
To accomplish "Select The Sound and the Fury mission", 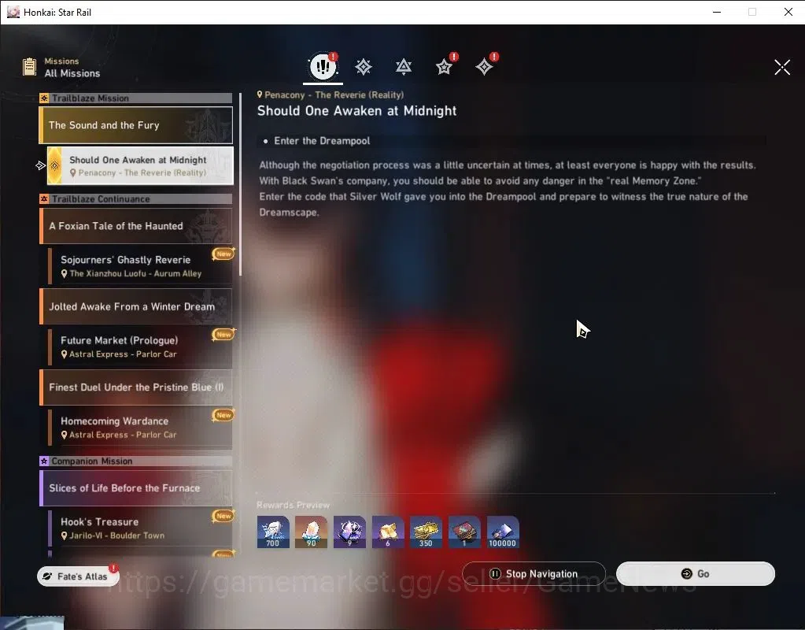I will point(136,125).
